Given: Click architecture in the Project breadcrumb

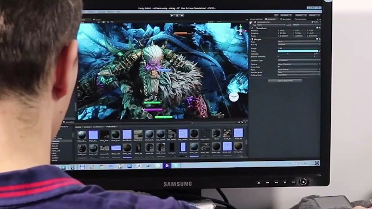Looking at the screenshot, I should click(x=98, y=127).
